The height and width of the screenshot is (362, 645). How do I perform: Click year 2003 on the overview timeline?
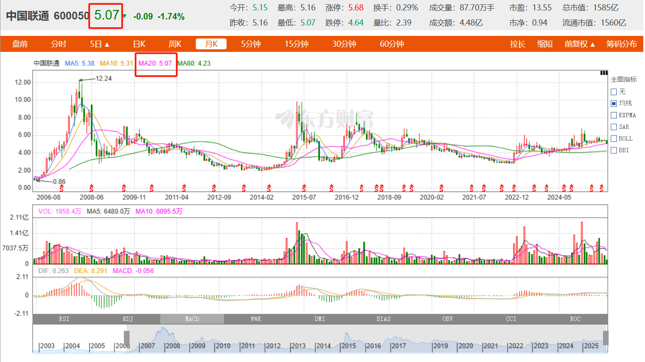click(47, 346)
